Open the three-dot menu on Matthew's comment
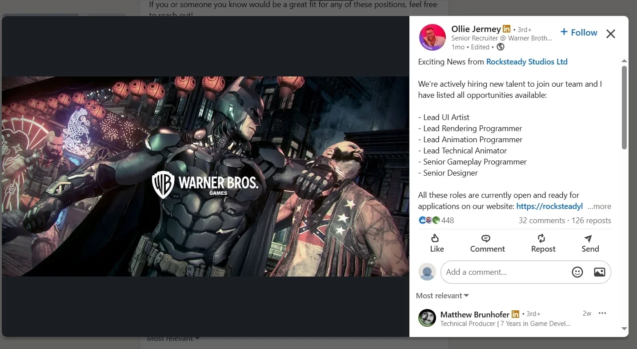Viewport: 637px width, 349px height. coord(602,313)
